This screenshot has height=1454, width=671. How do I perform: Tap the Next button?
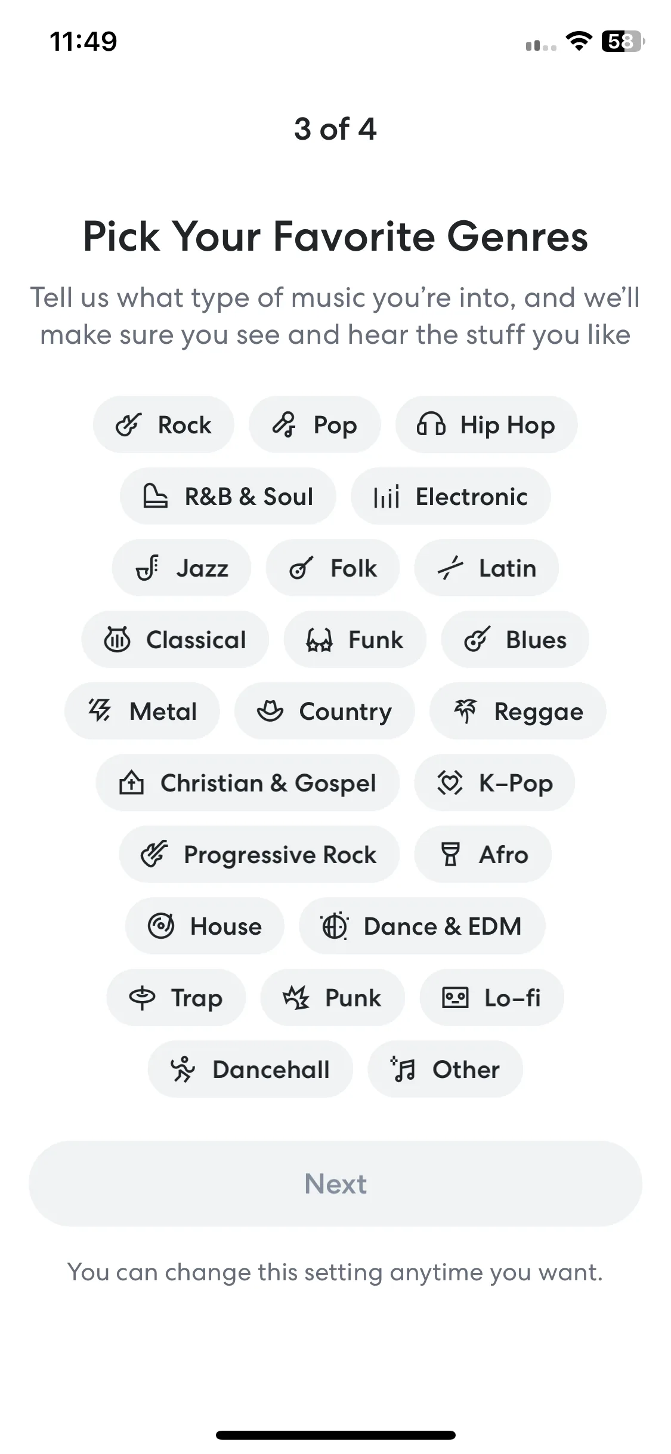click(335, 1184)
